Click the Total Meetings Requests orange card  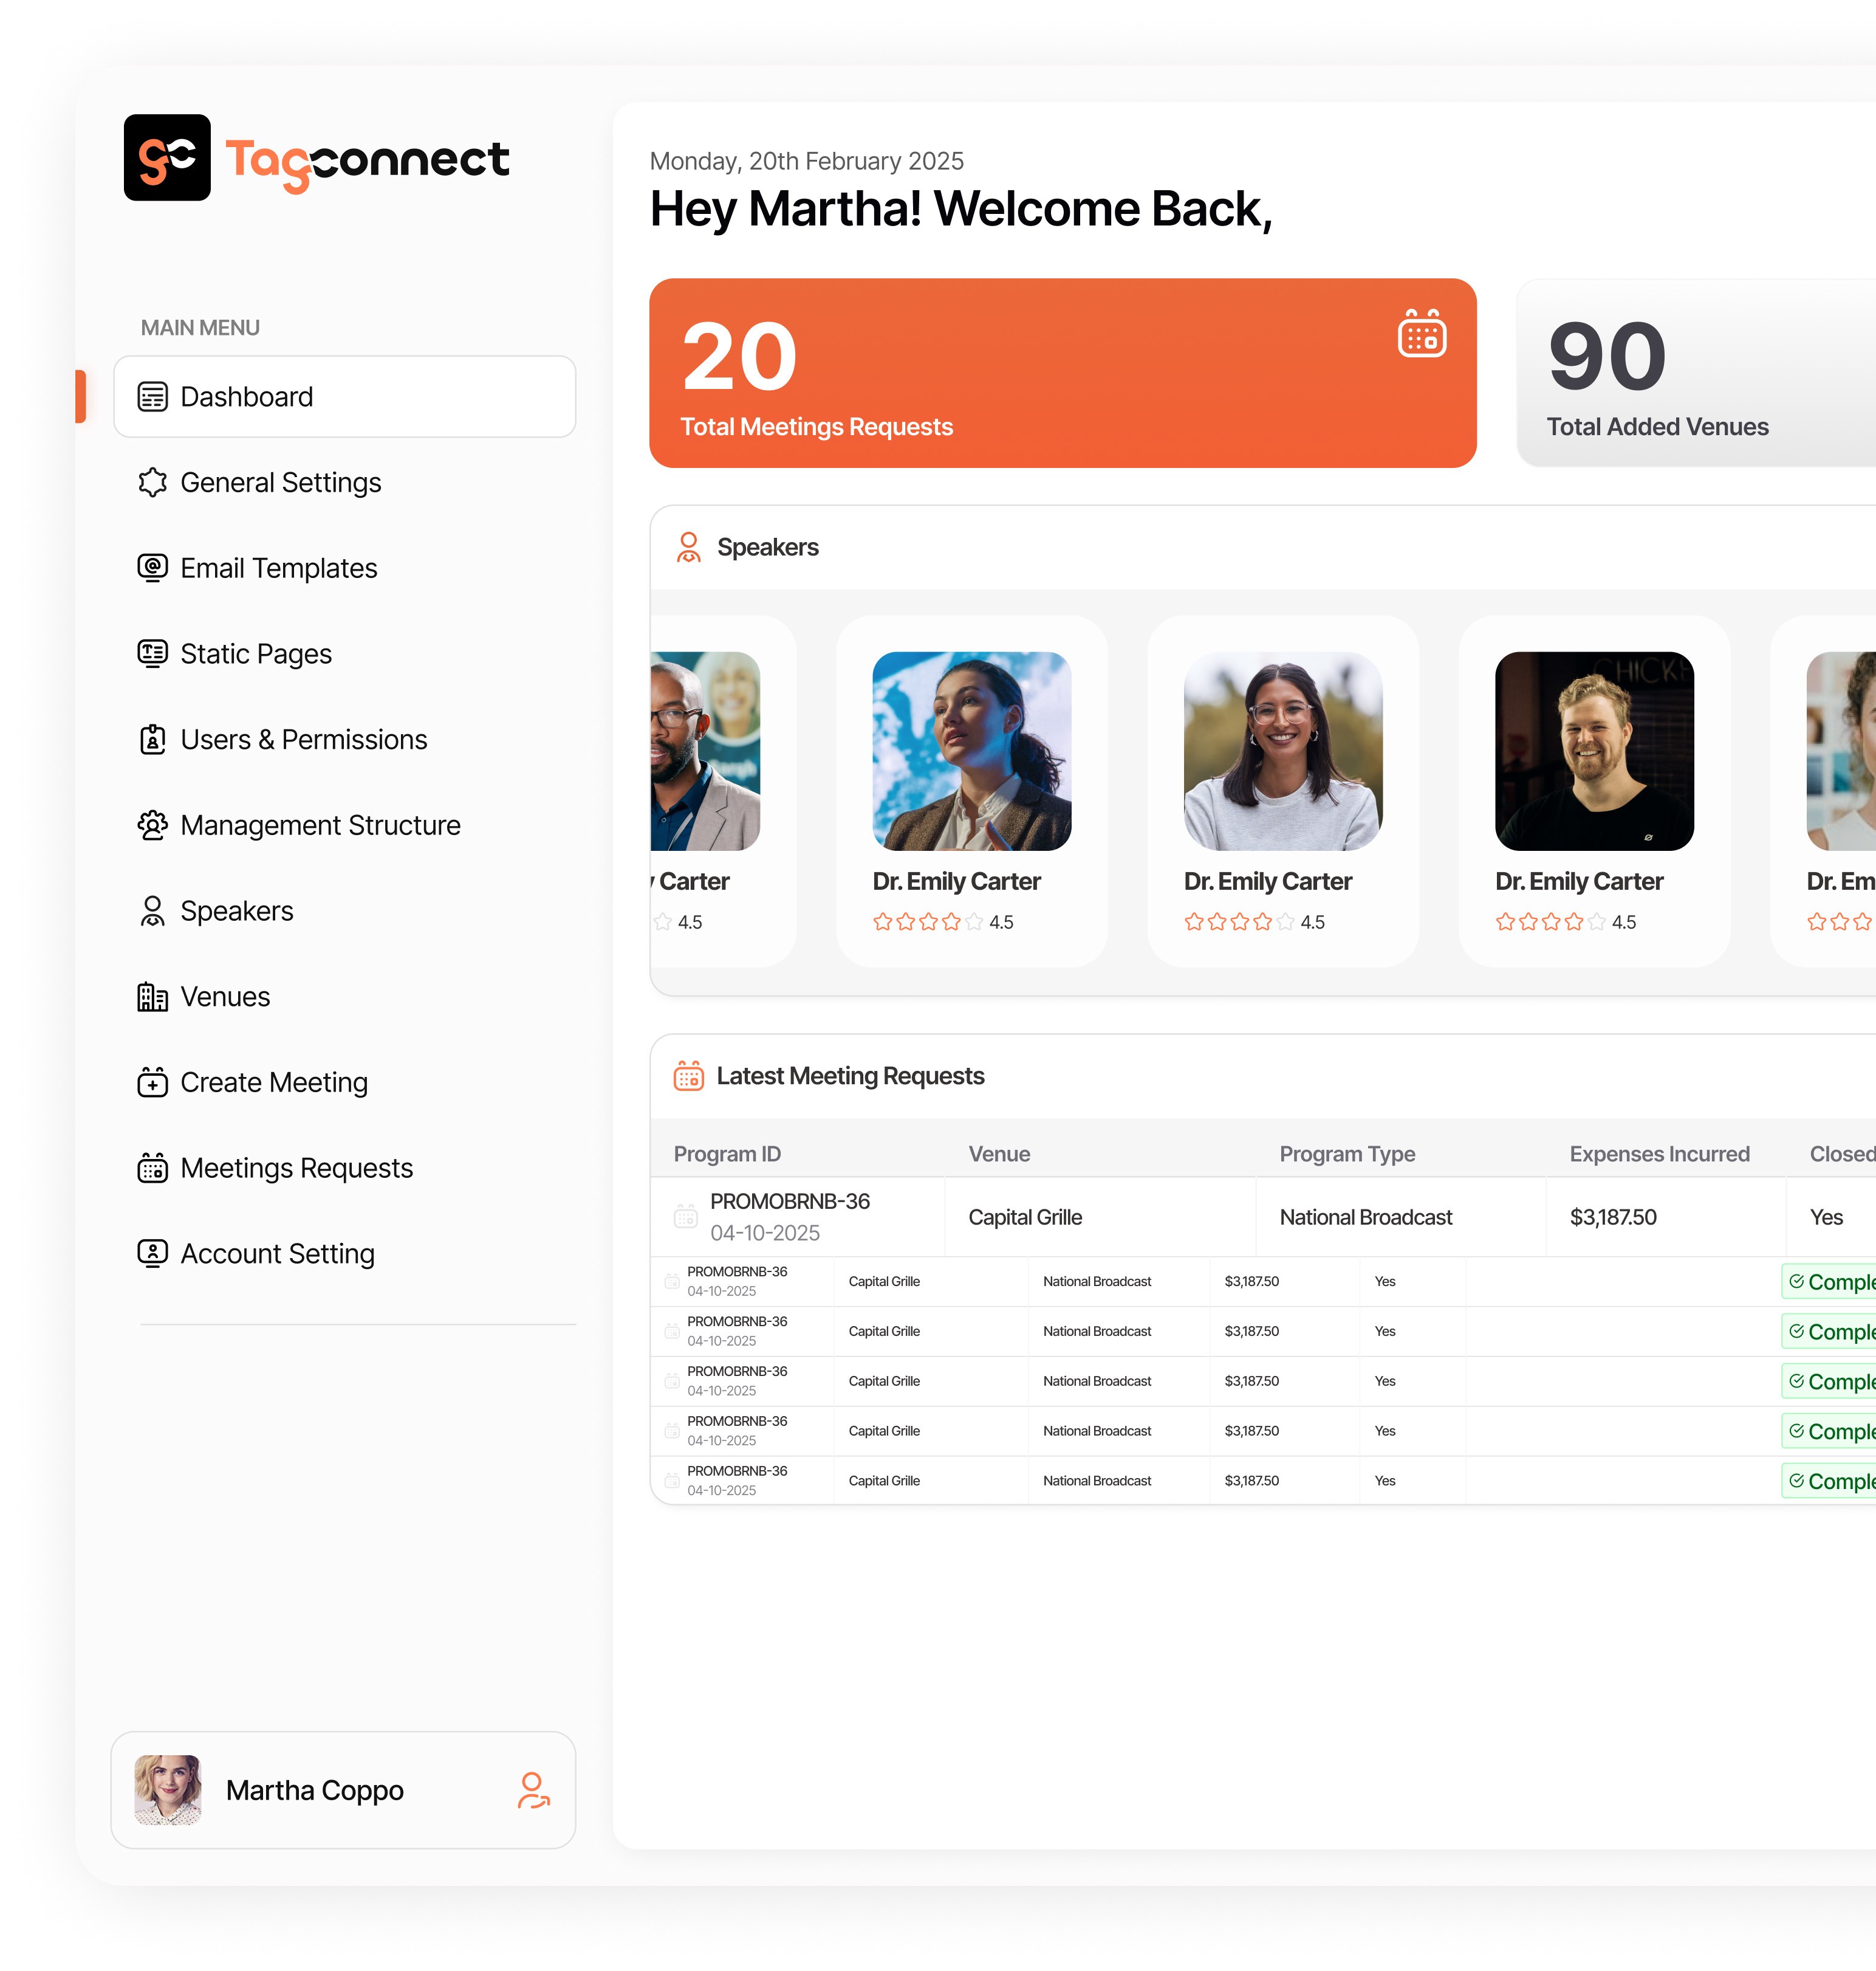(x=1062, y=373)
